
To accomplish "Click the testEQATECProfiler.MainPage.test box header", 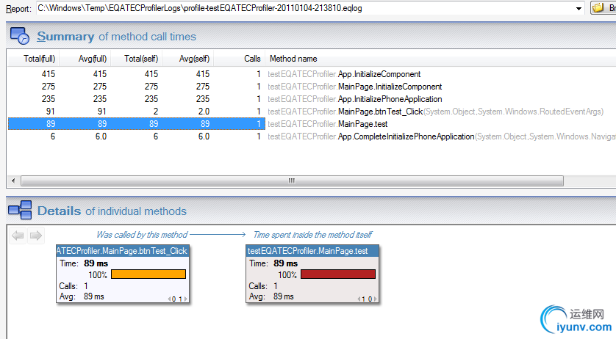I will 312,251.
